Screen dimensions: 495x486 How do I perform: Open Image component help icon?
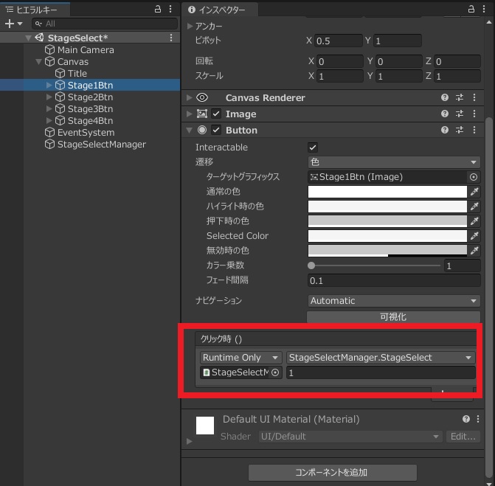(x=445, y=114)
